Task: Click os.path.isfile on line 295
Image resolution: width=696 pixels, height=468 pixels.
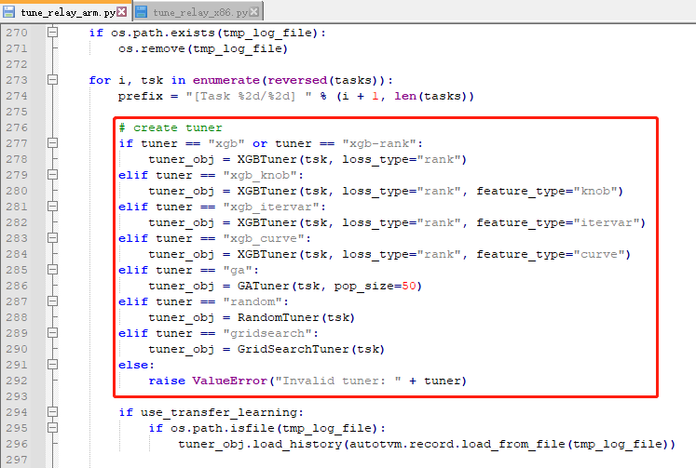Action: click(223, 428)
